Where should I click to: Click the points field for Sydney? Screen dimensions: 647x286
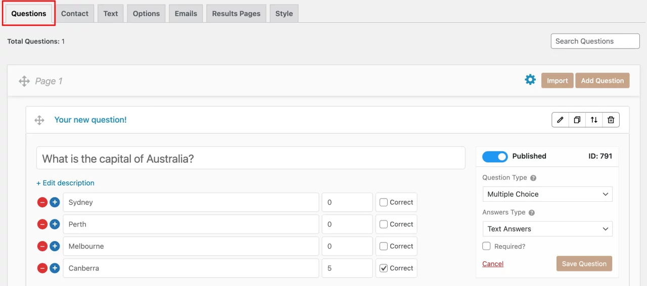coord(347,202)
